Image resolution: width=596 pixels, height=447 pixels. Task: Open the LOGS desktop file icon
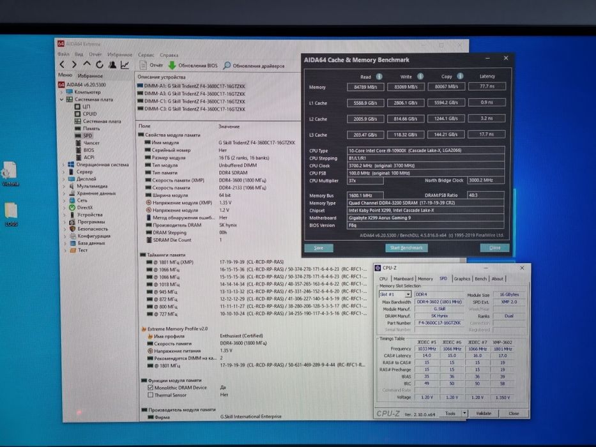click(x=11, y=214)
